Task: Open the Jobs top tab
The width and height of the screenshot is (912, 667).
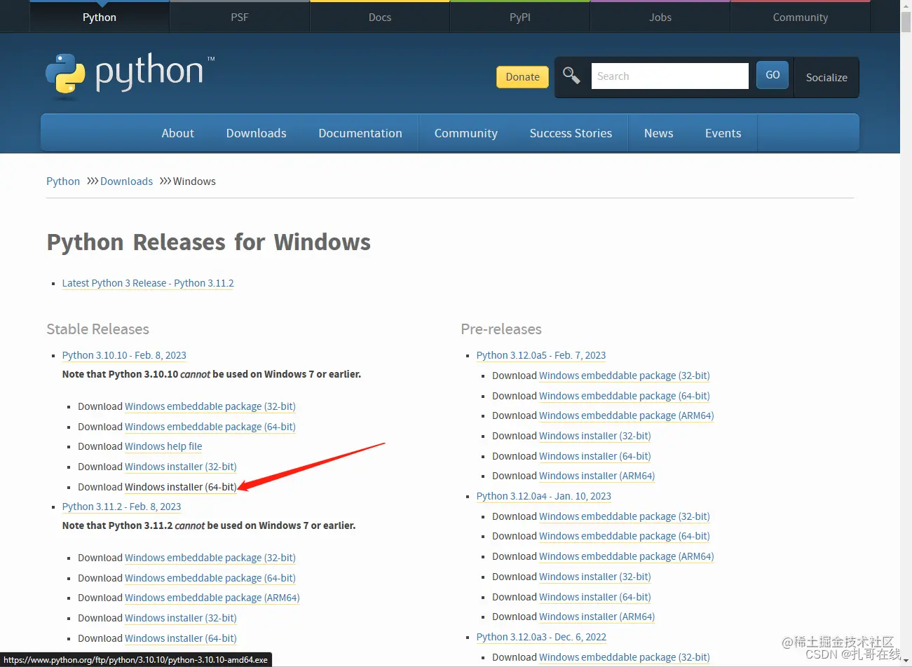Action: (x=660, y=17)
